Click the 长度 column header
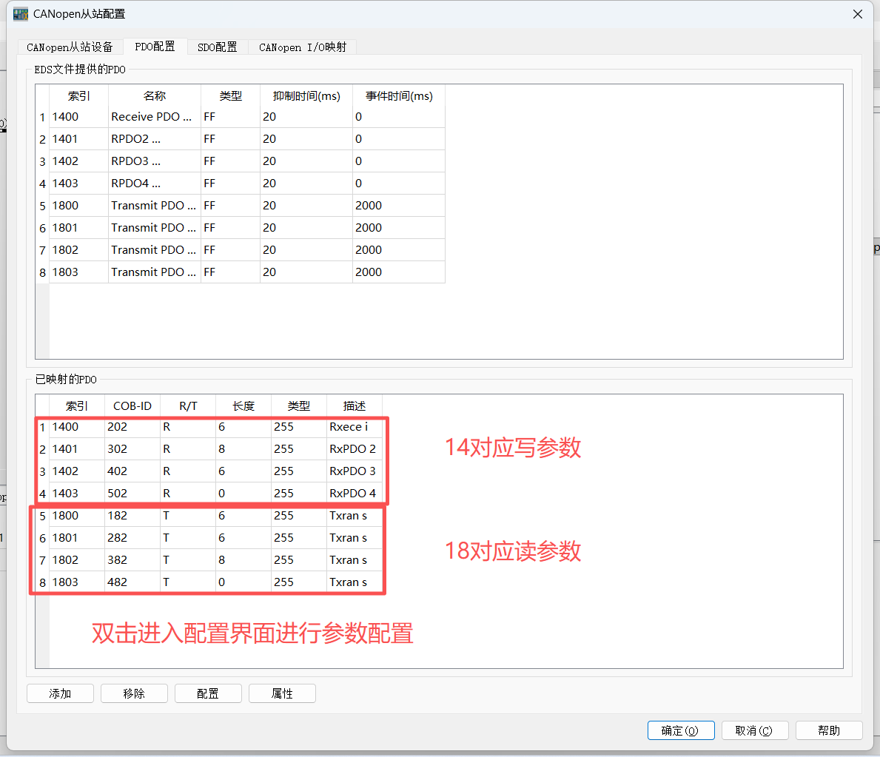Viewport: 880px width, 757px height. coord(243,406)
